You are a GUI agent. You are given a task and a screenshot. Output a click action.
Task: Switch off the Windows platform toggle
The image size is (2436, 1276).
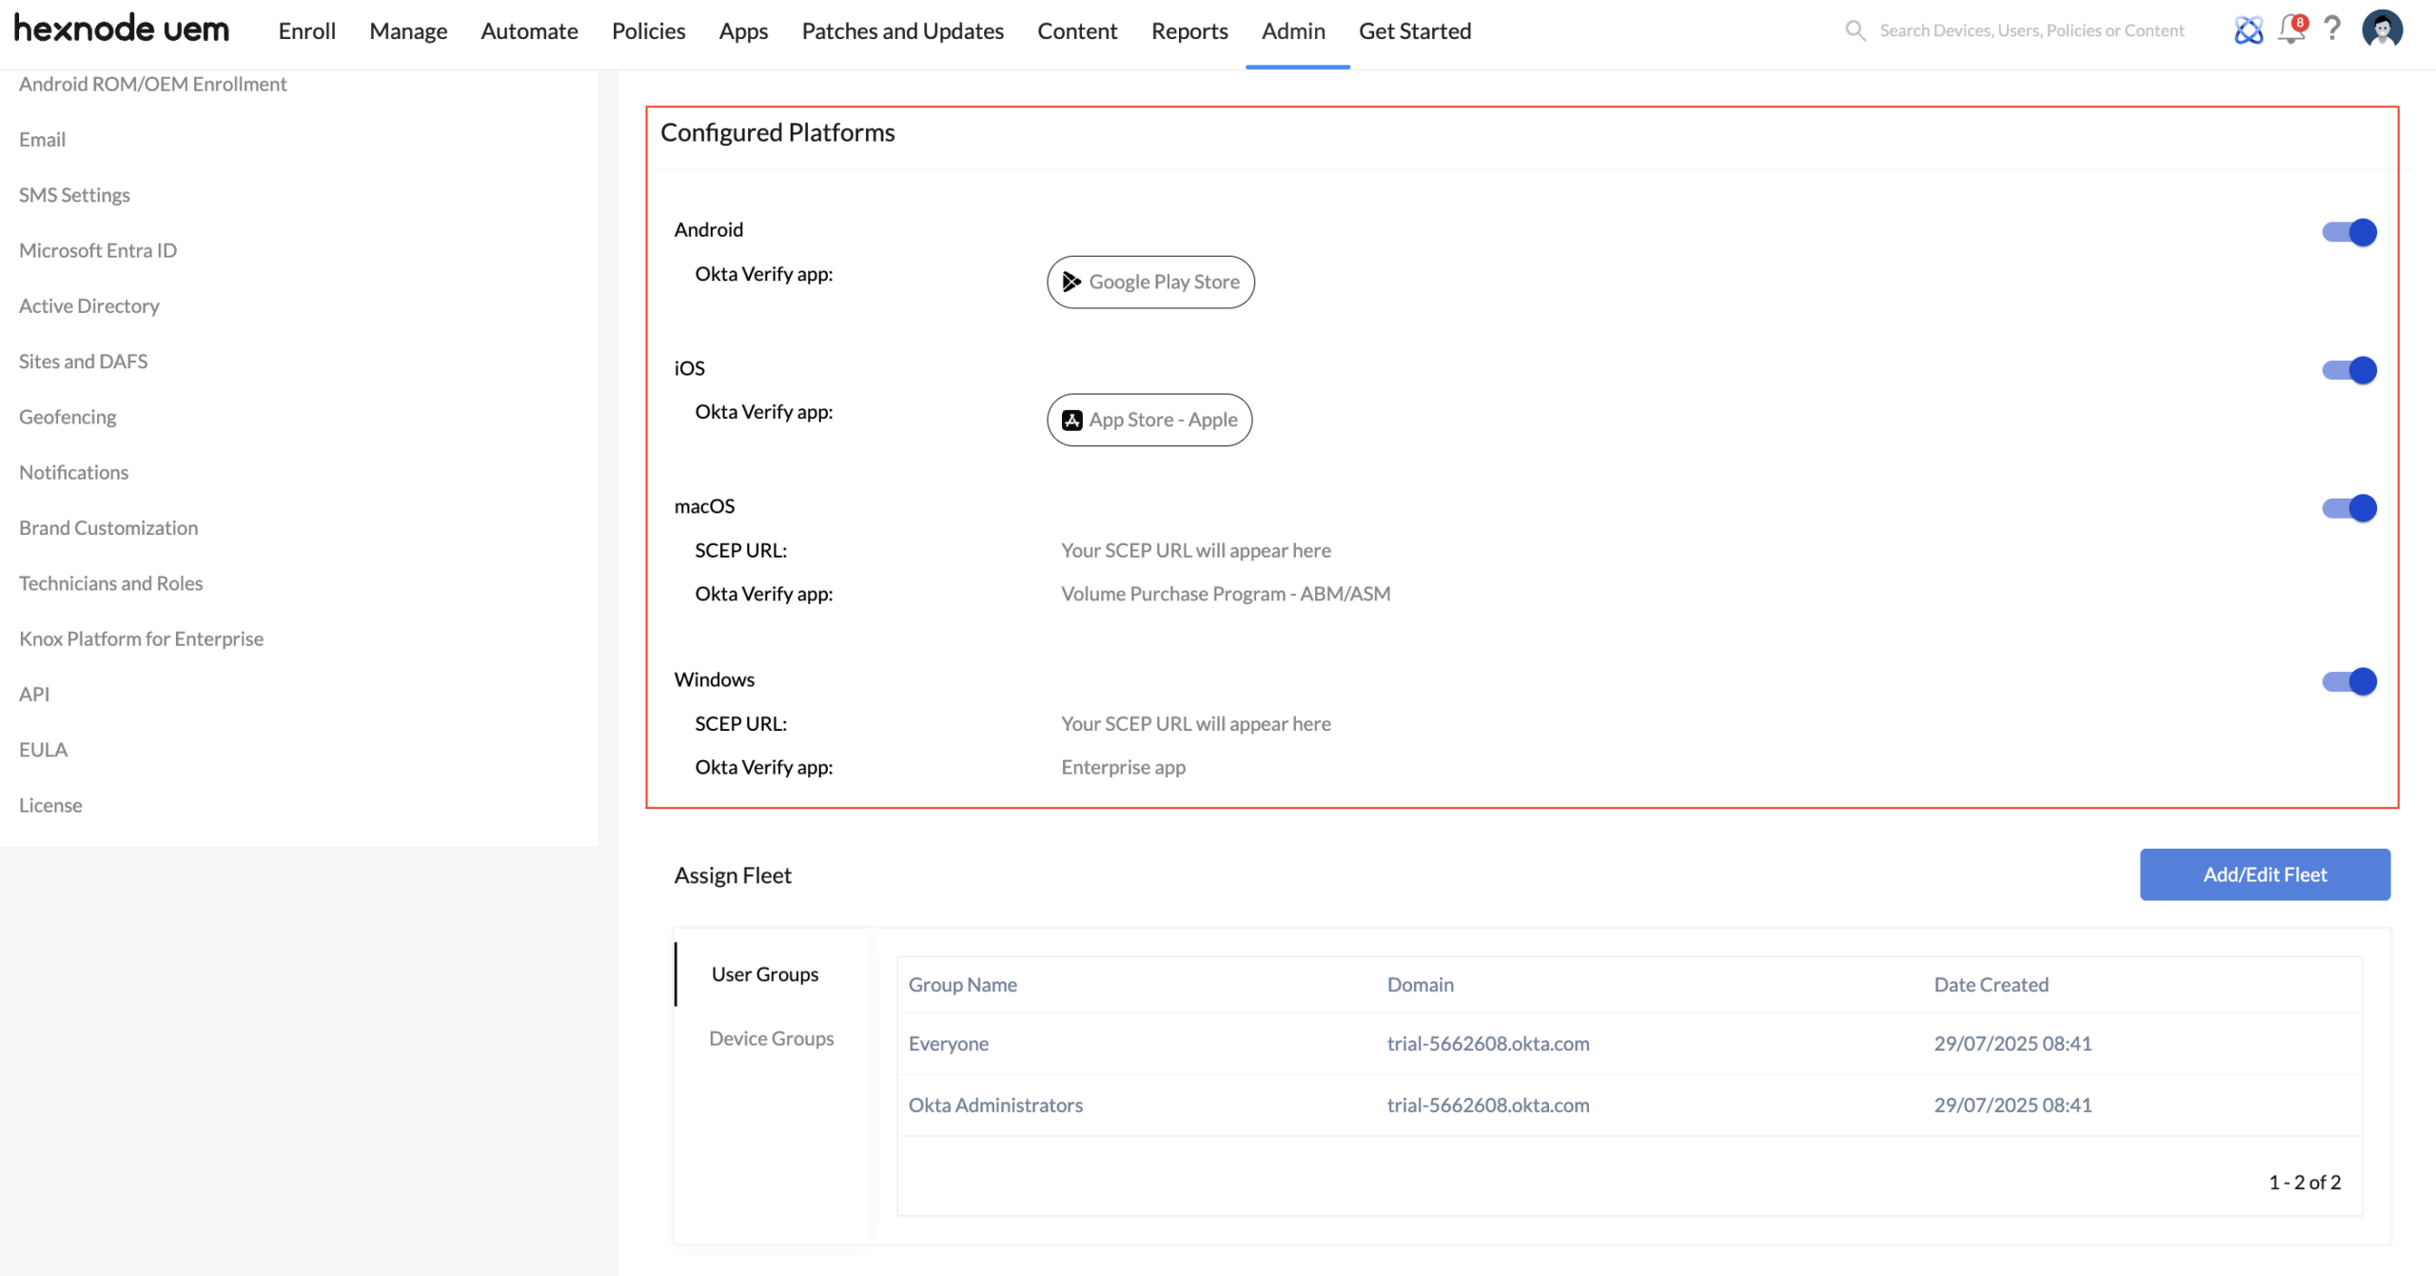2348,681
